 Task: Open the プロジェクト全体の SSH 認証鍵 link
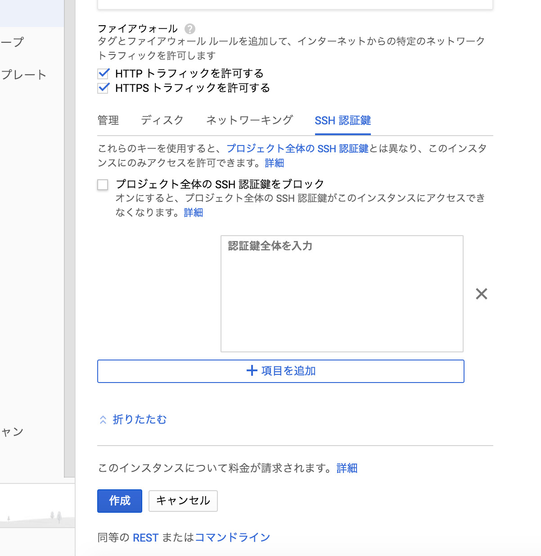pyautogui.click(x=297, y=149)
